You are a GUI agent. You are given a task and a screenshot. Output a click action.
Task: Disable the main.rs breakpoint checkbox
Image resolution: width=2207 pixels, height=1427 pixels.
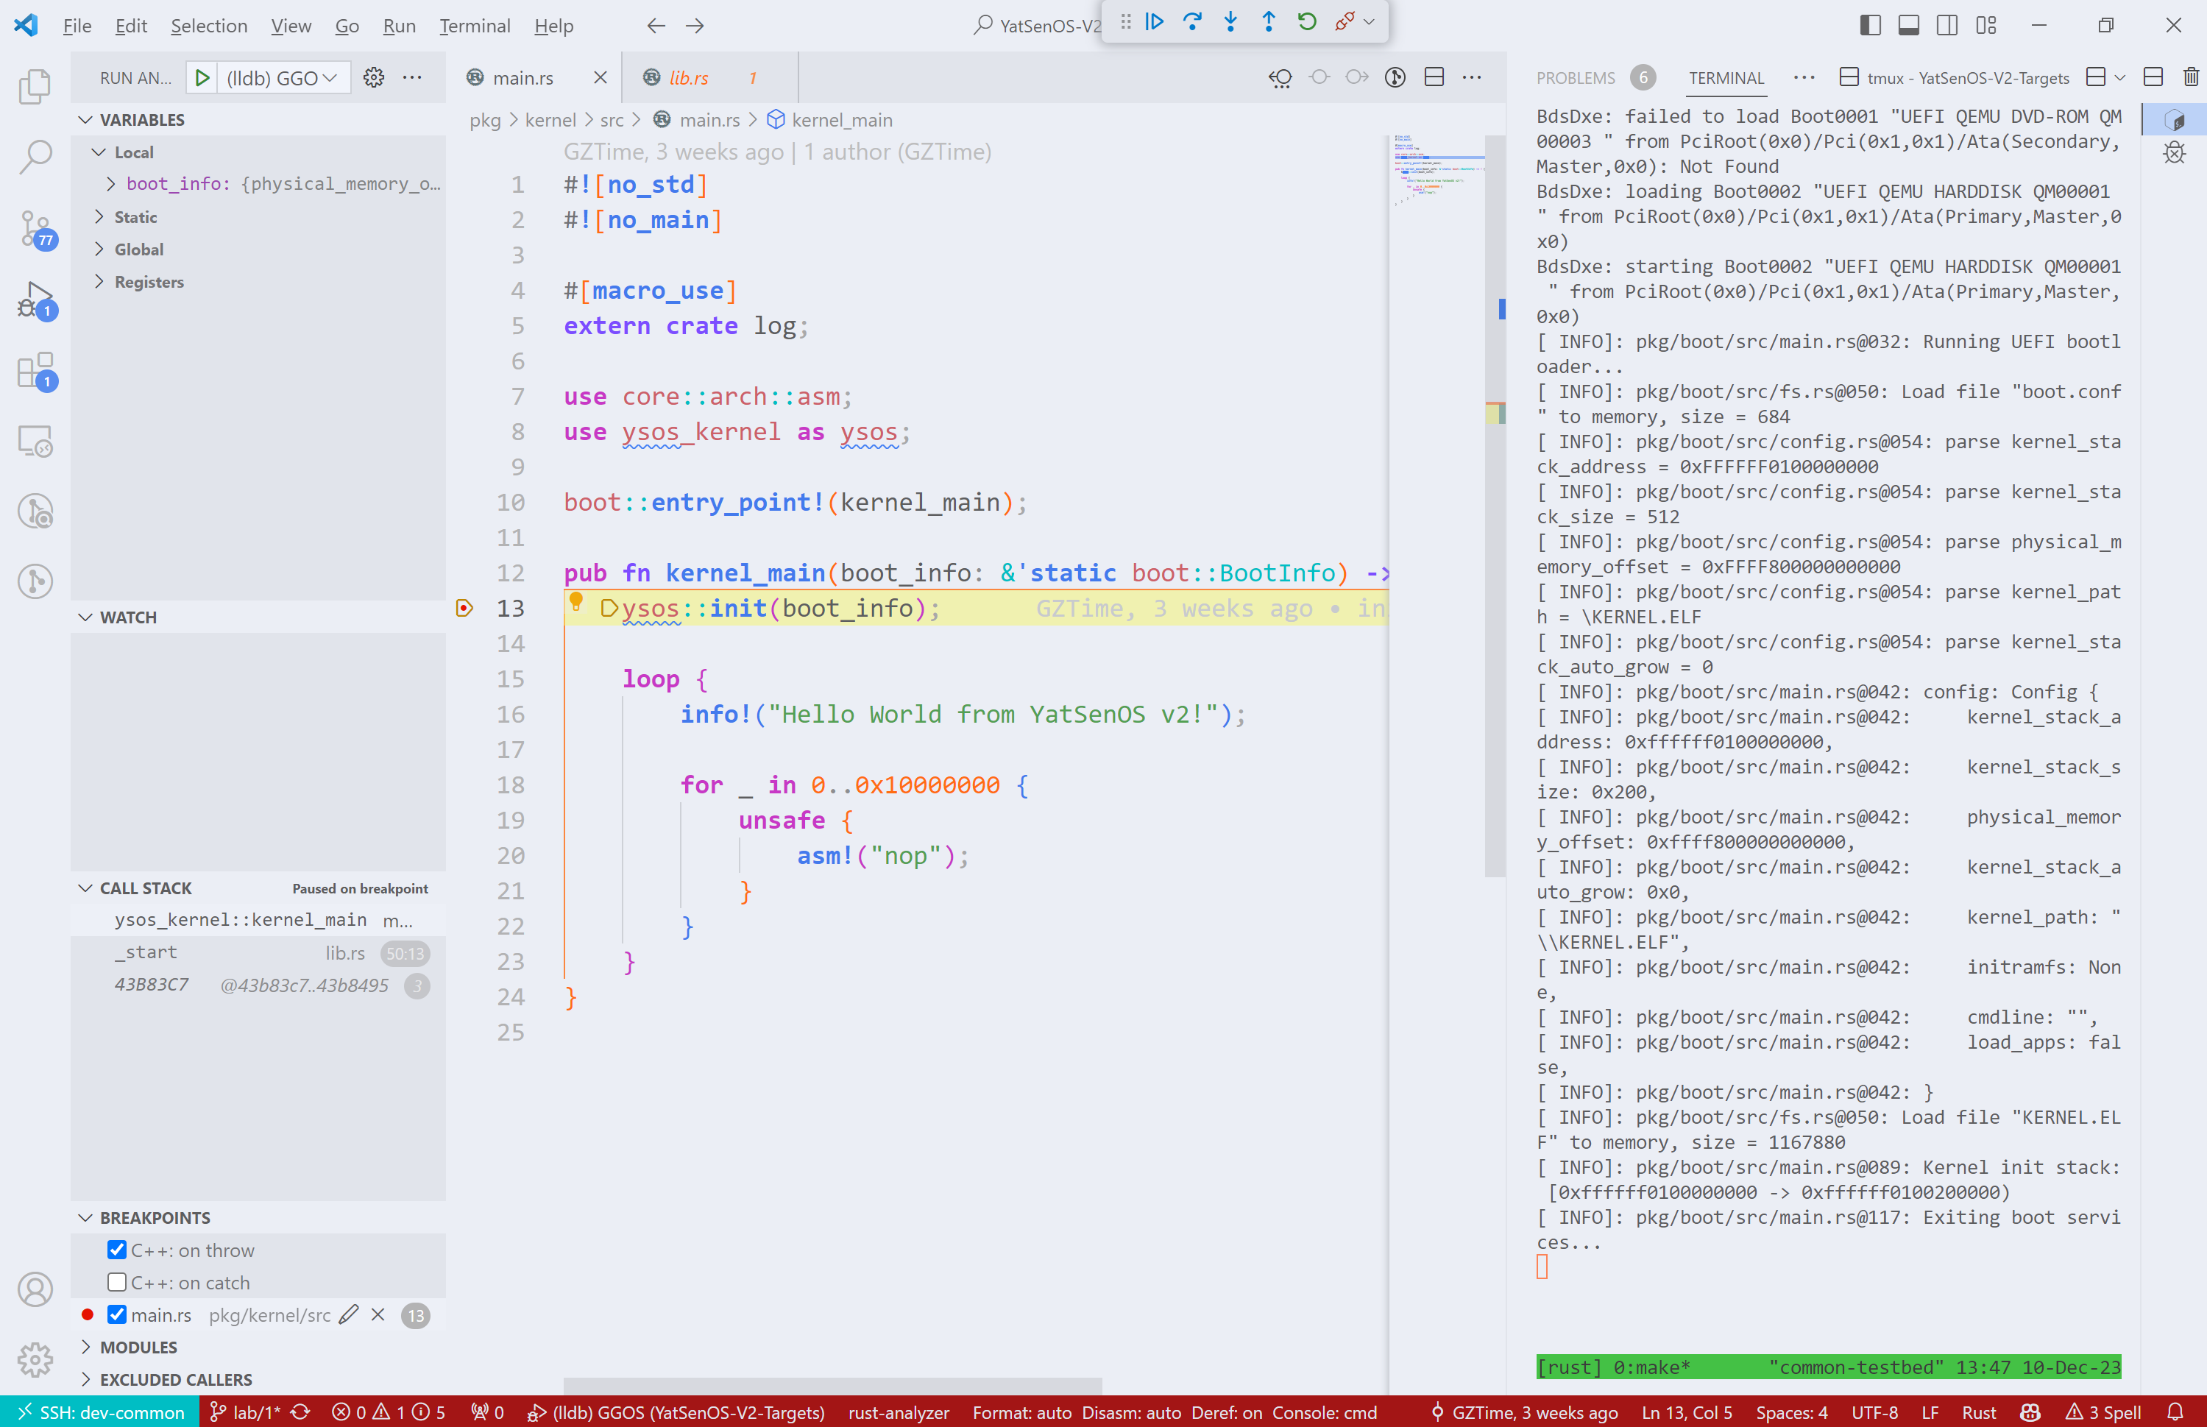pyautogui.click(x=117, y=1315)
